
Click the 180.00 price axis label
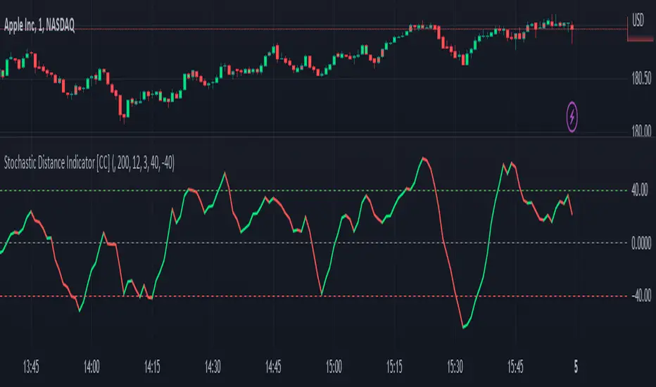pyautogui.click(x=641, y=131)
